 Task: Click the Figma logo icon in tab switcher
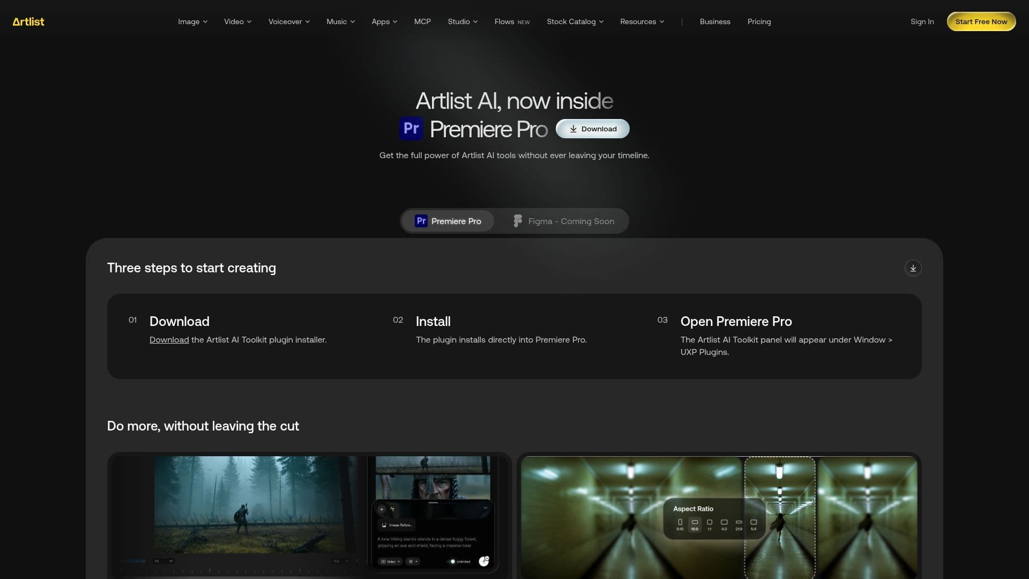pyautogui.click(x=518, y=221)
